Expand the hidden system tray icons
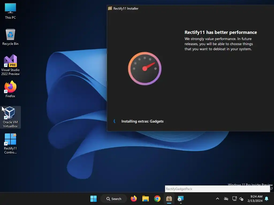The image size is (274, 205). [218, 199]
